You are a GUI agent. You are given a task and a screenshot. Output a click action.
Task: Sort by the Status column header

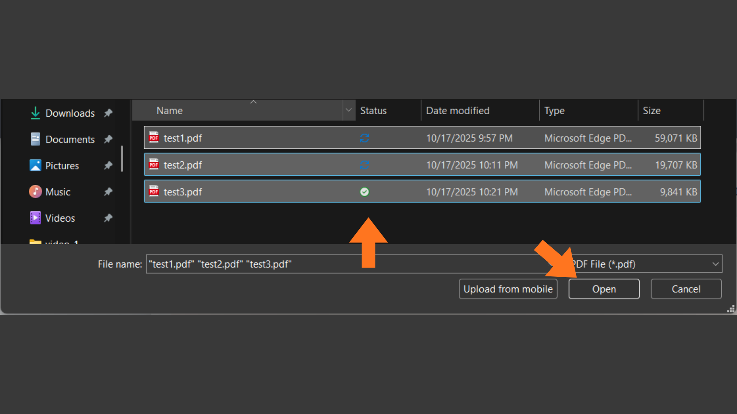pos(373,111)
